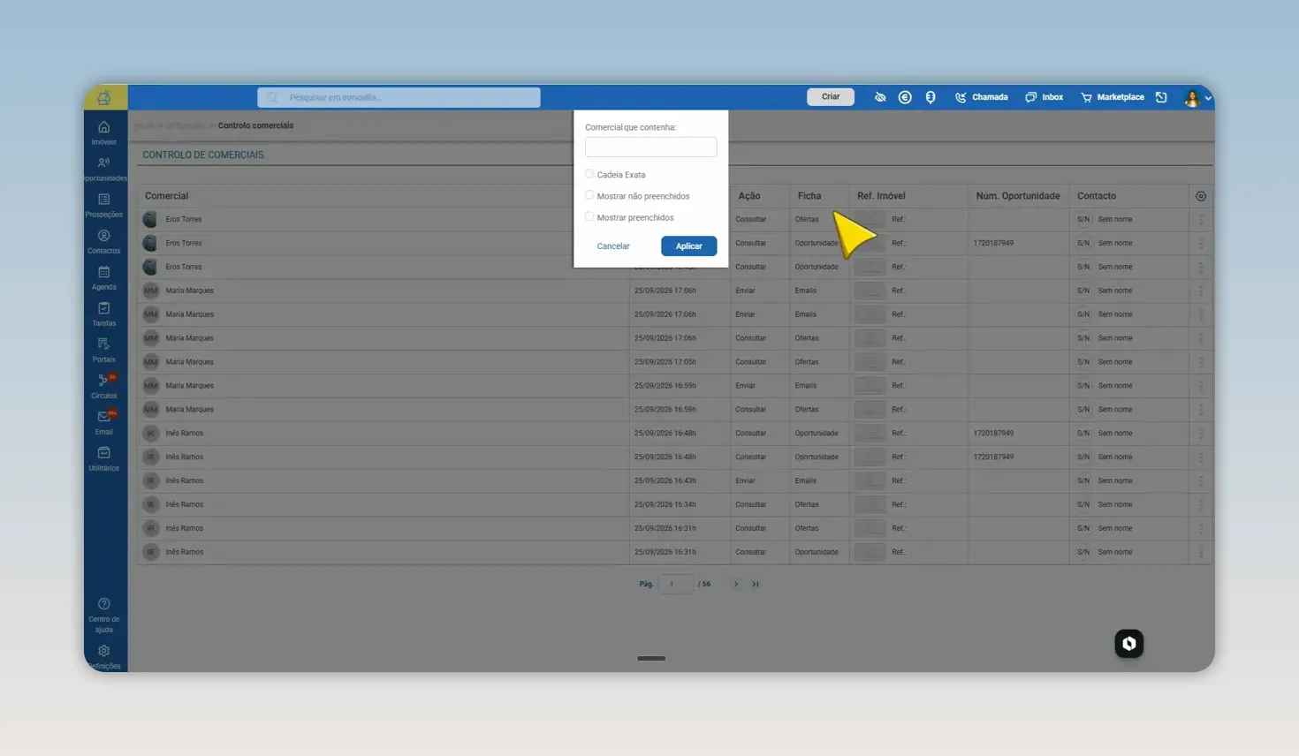Click the microphone icon in the top bar
The height and width of the screenshot is (756, 1299).
tap(931, 97)
